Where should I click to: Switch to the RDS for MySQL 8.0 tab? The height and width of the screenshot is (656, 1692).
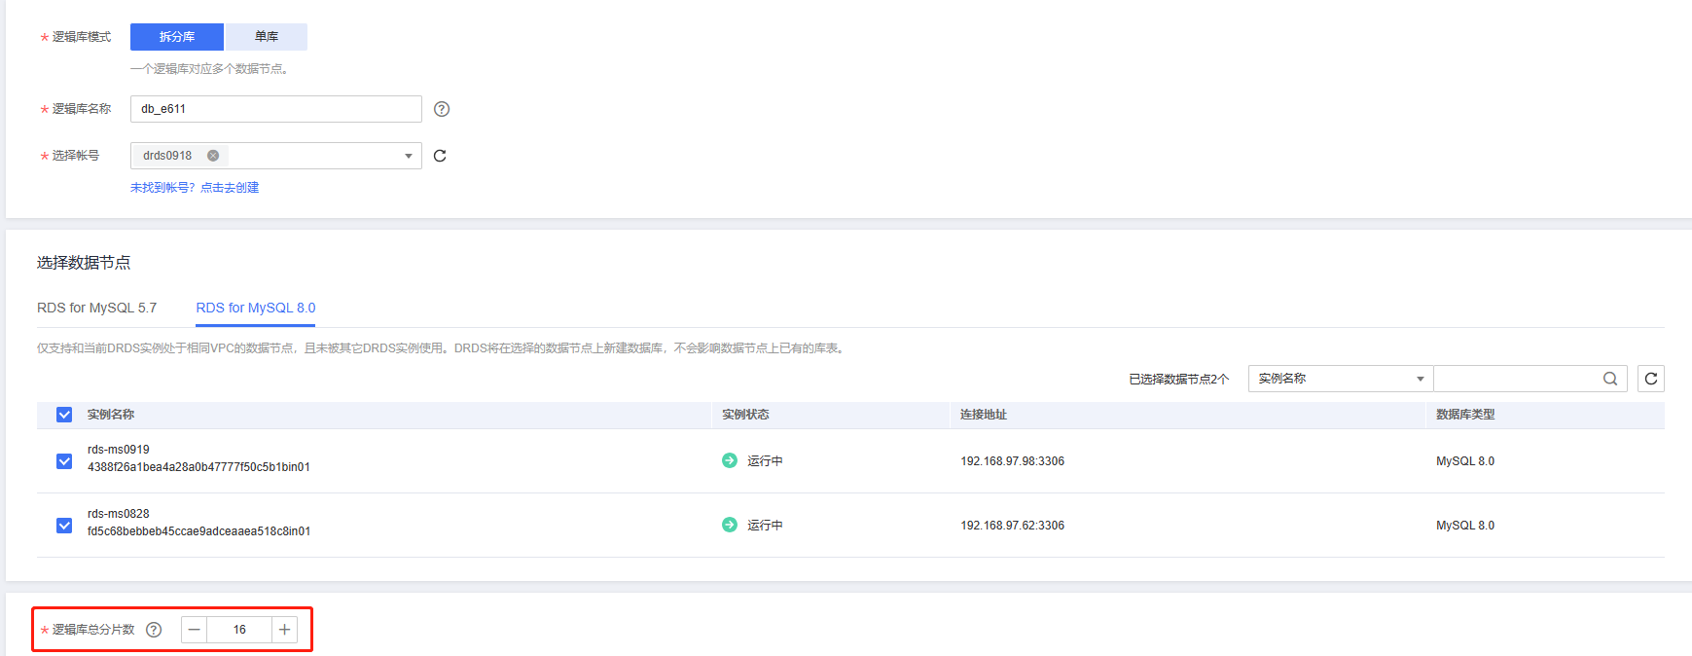click(256, 308)
